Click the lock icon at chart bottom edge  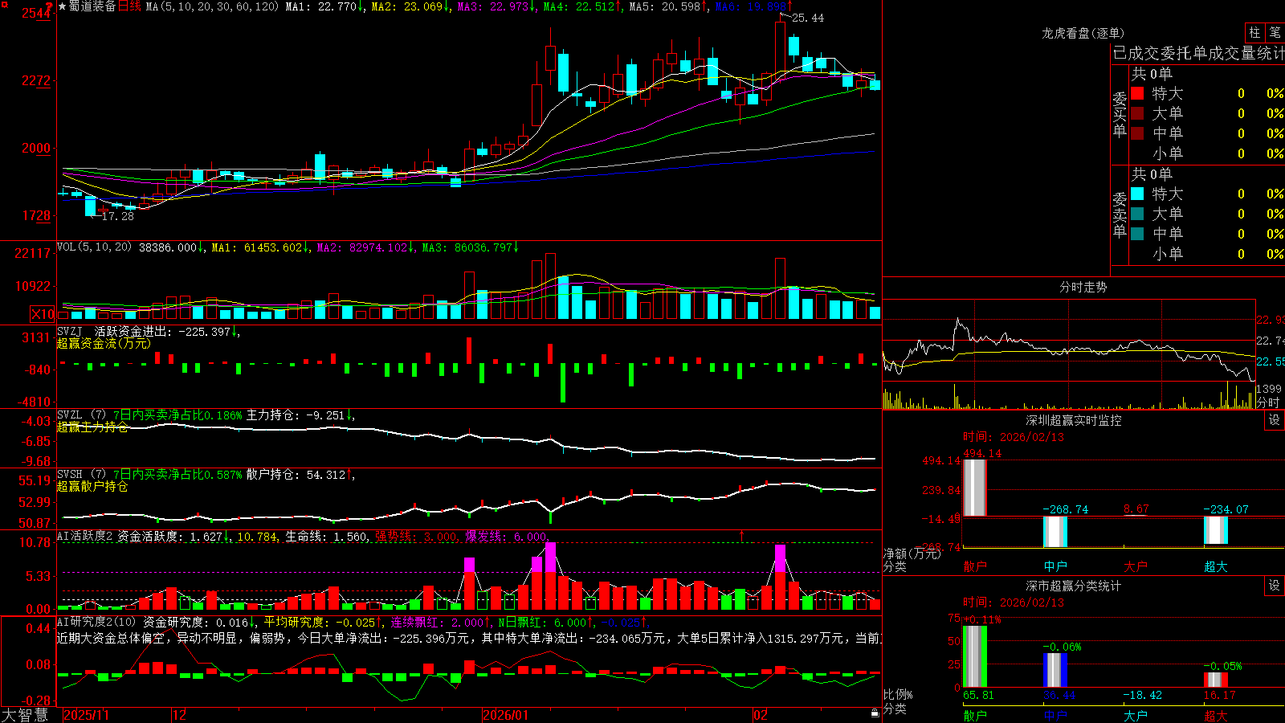(x=875, y=713)
